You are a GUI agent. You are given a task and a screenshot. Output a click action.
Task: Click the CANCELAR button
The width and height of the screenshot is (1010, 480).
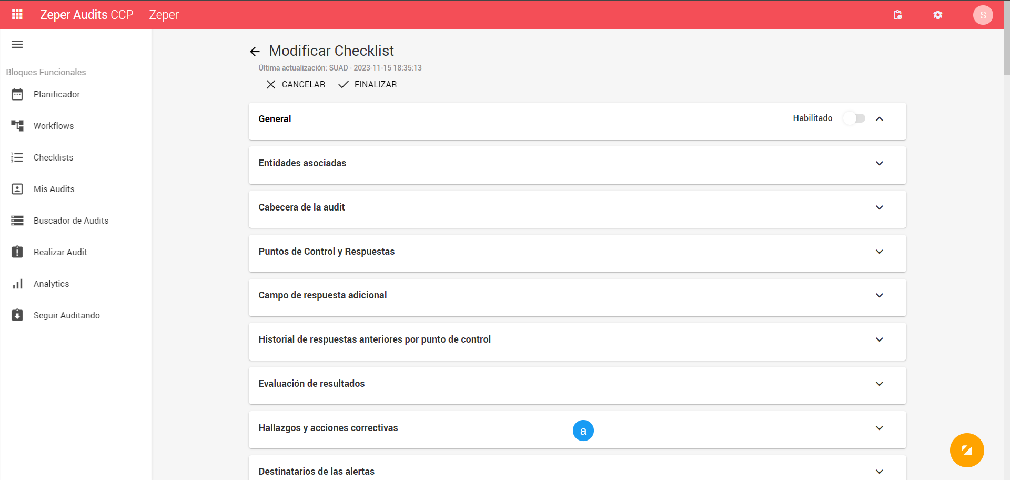click(296, 84)
